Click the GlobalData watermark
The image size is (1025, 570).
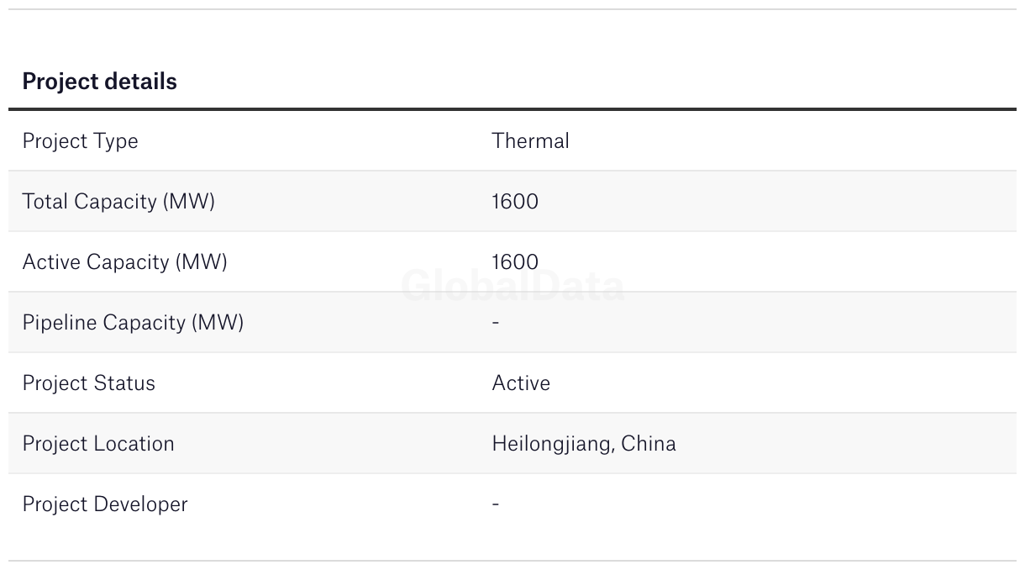[512, 286]
